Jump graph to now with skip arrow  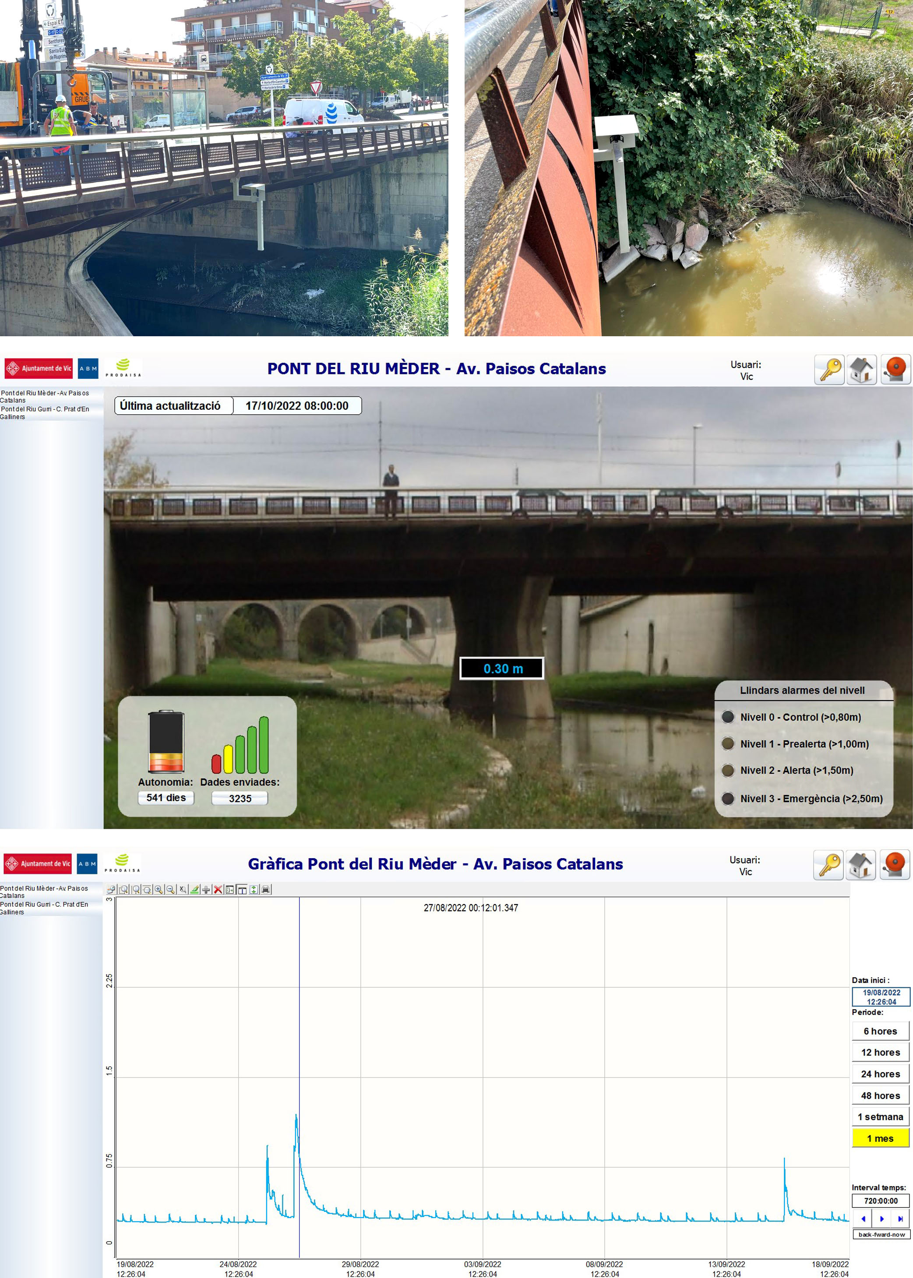pyautogui.click(x=900, y=1218)
